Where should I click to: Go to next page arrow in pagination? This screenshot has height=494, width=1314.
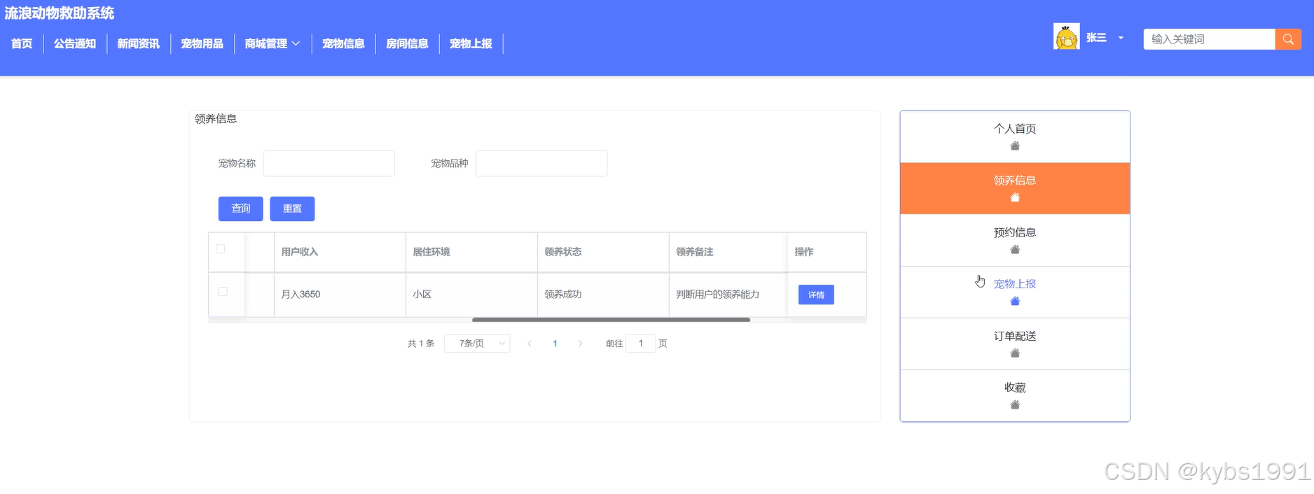point(580,344)
